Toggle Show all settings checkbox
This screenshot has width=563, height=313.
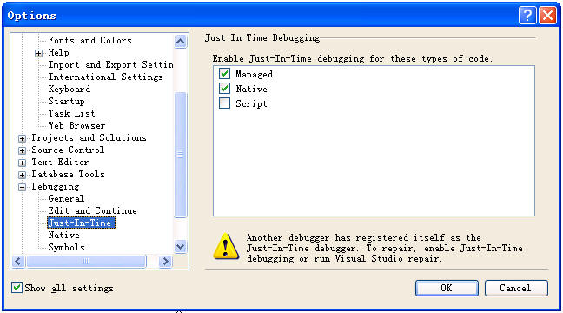[17, 288]
